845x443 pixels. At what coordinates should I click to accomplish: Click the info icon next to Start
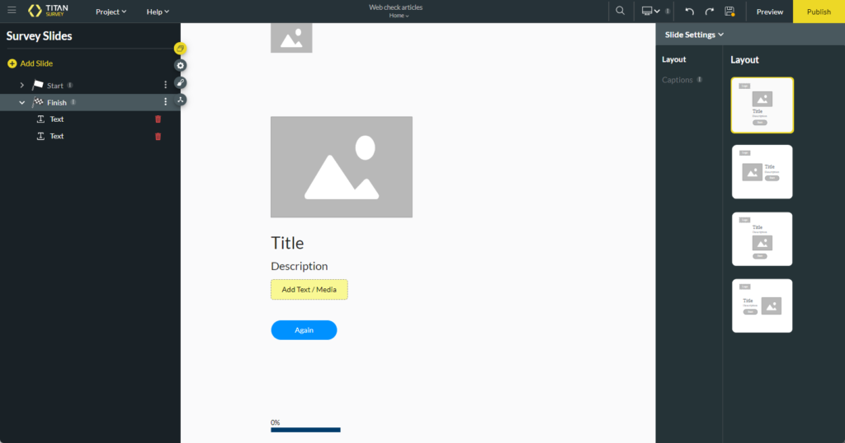coord(70,86)
